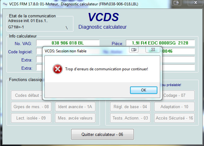Open Grpes de mes. - 08
Screen dimensions: 204x146
[x=31, y=107]
